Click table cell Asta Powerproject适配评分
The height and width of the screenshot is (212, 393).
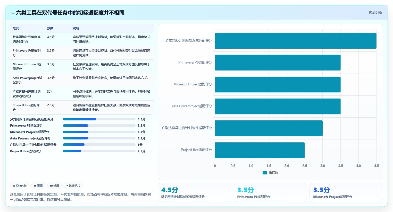pos(27,80)
